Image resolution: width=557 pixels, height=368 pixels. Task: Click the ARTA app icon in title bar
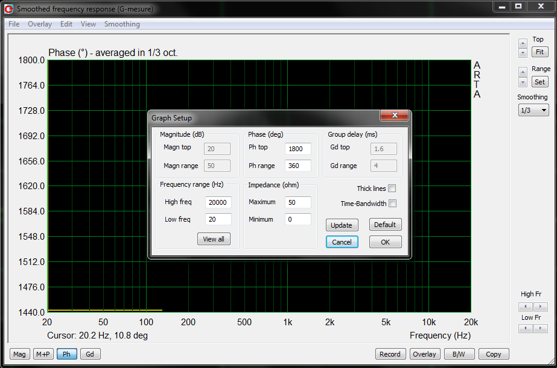[8, 9]
